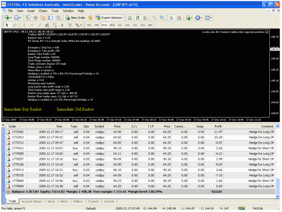Switch chart to bar chart style
Screen dimensions: 282x212
tap(130, 18)
